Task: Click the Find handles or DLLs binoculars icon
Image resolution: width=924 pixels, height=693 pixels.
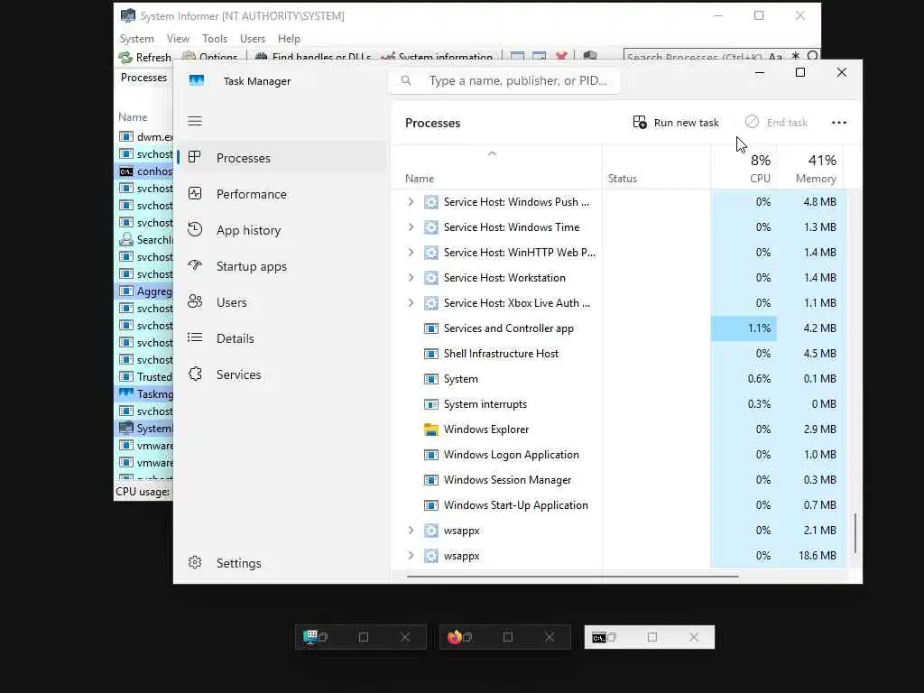Action: [261, 57]
